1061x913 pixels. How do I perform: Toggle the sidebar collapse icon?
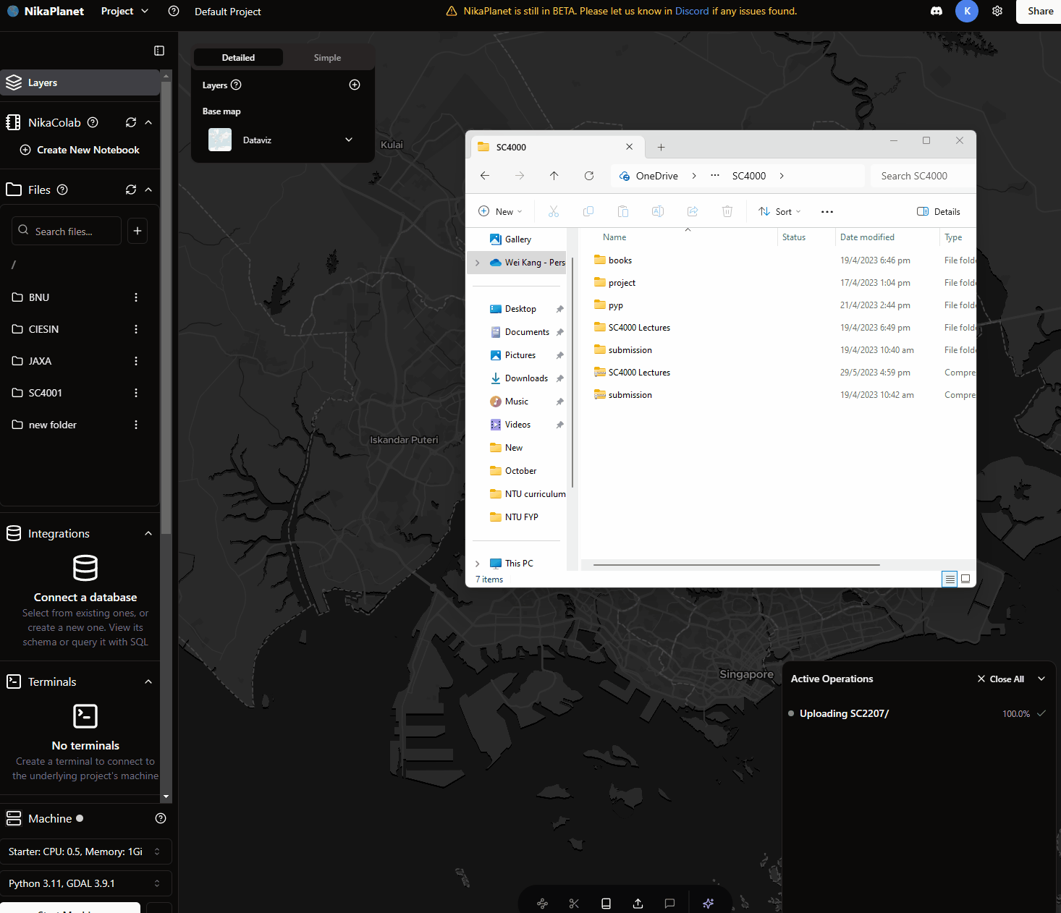158,51
